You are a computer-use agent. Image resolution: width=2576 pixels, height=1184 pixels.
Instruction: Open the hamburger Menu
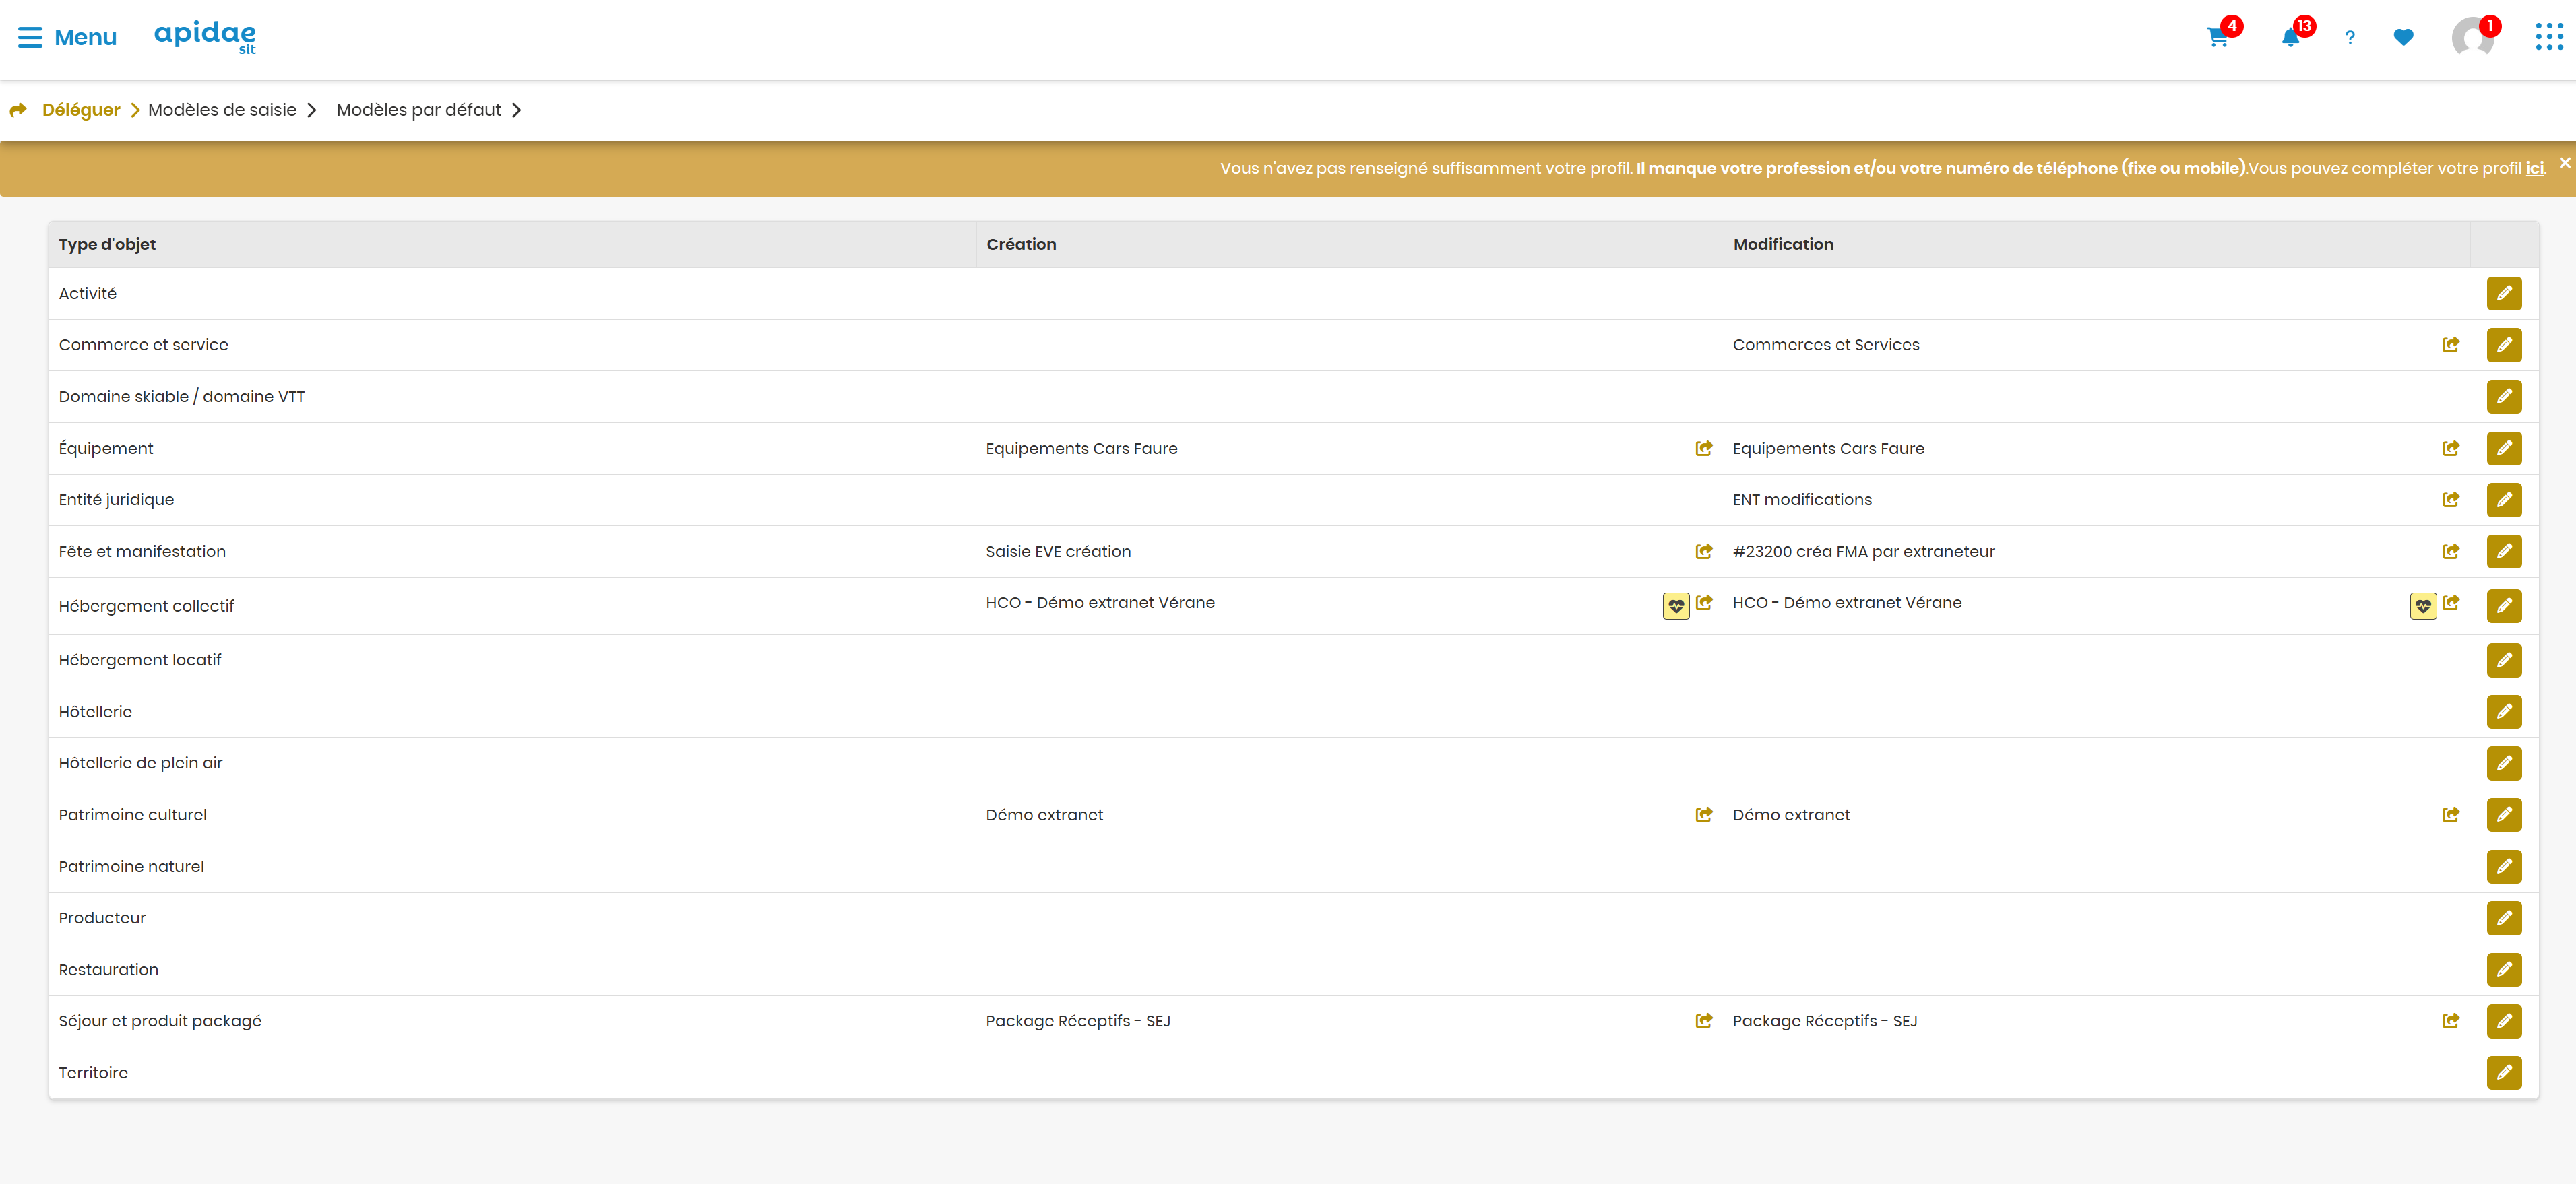[67, 37]
